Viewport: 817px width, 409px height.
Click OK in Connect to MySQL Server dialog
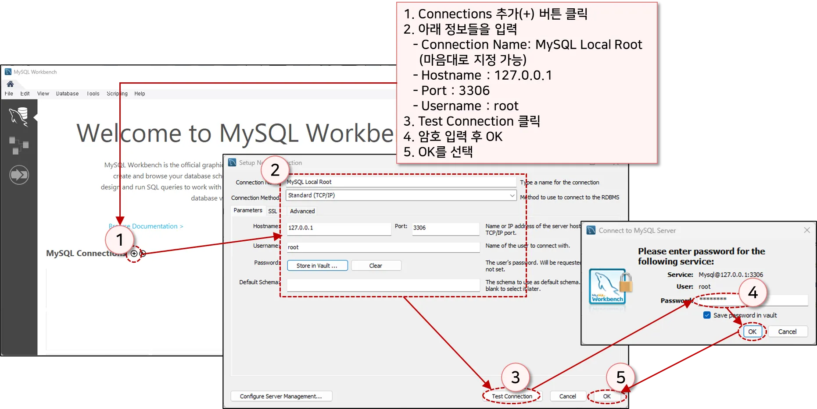coord(752,331)
